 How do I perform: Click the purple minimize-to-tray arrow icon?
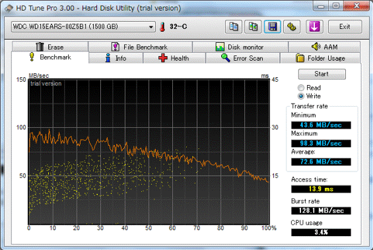[x=314, y=26]
